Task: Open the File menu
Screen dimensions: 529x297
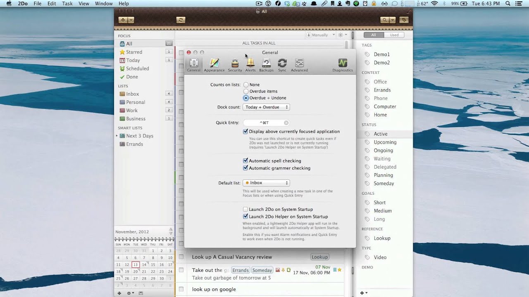Action: tap(37, 3)
